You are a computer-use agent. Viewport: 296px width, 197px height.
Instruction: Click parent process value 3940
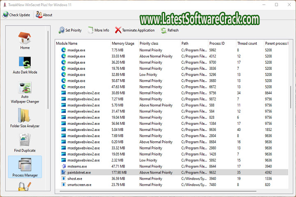268,167
